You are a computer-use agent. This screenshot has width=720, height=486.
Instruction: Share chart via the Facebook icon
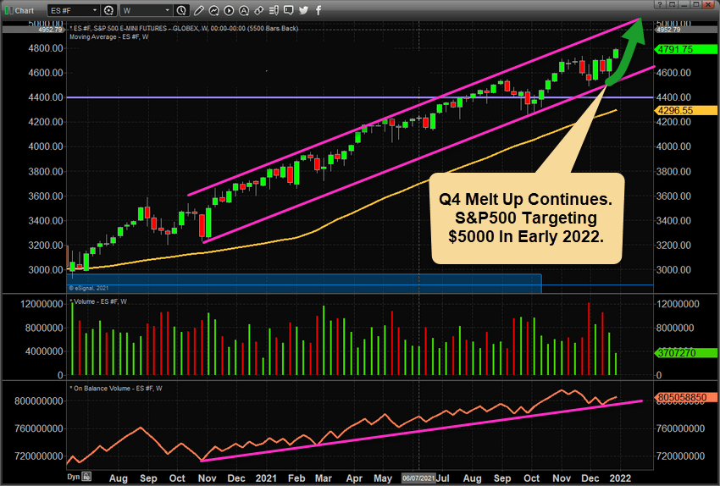click(318, 10)
